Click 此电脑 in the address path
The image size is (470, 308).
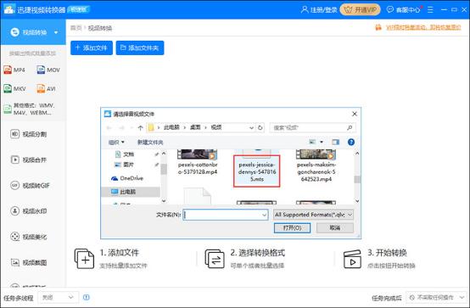(171, 127)
